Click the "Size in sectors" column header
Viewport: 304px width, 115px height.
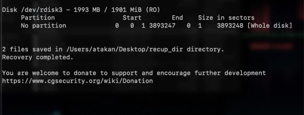pos(226,18)
